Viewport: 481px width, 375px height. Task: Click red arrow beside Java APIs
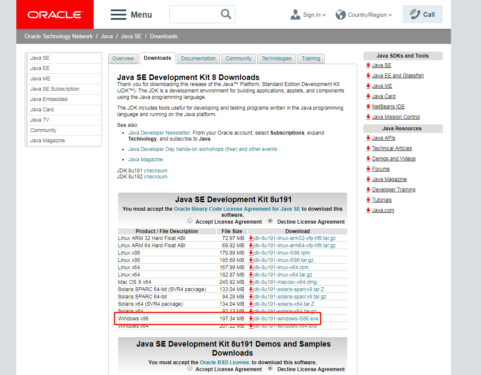pos(368,138)
